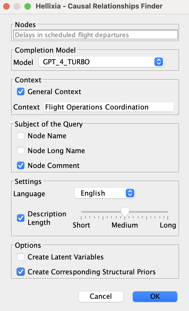Image resolution: width=189 pixels, height=311 pixels.
Task: Click the Description Length slider thumb
Action: coord(125,212)
